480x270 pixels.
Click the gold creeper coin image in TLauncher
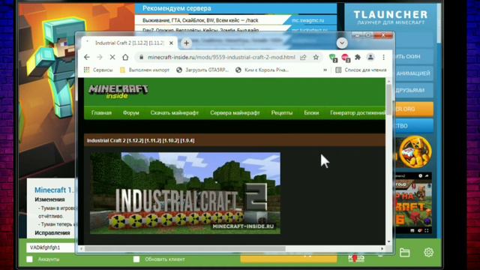click(x=415, y=152)
